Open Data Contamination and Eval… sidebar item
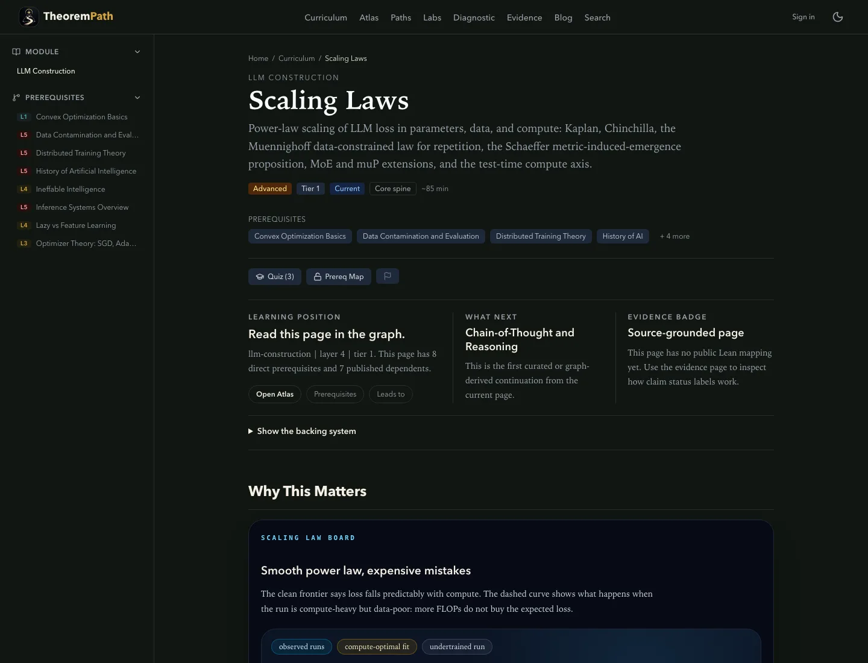Screen dimensions: 868x663 [87, 135]
